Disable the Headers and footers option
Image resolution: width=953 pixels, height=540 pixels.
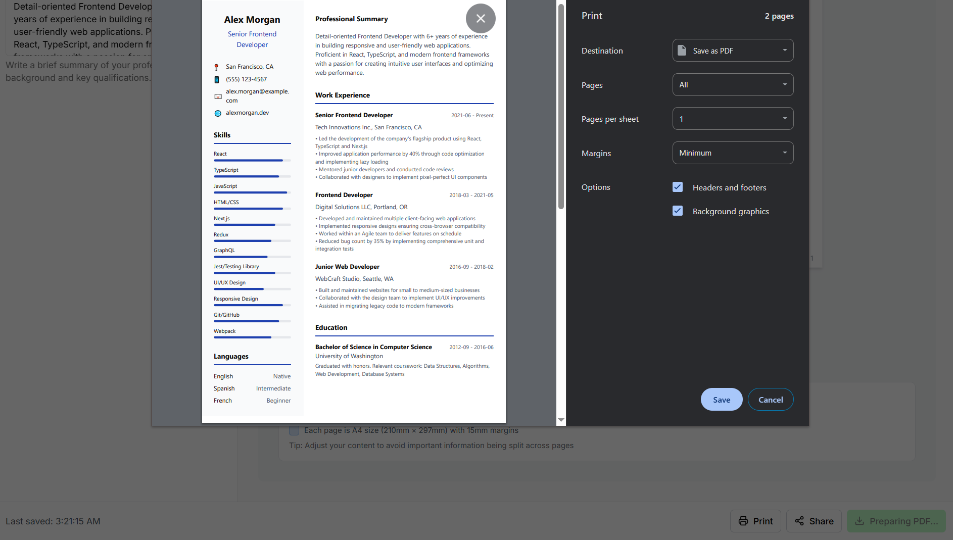[677, 187]
